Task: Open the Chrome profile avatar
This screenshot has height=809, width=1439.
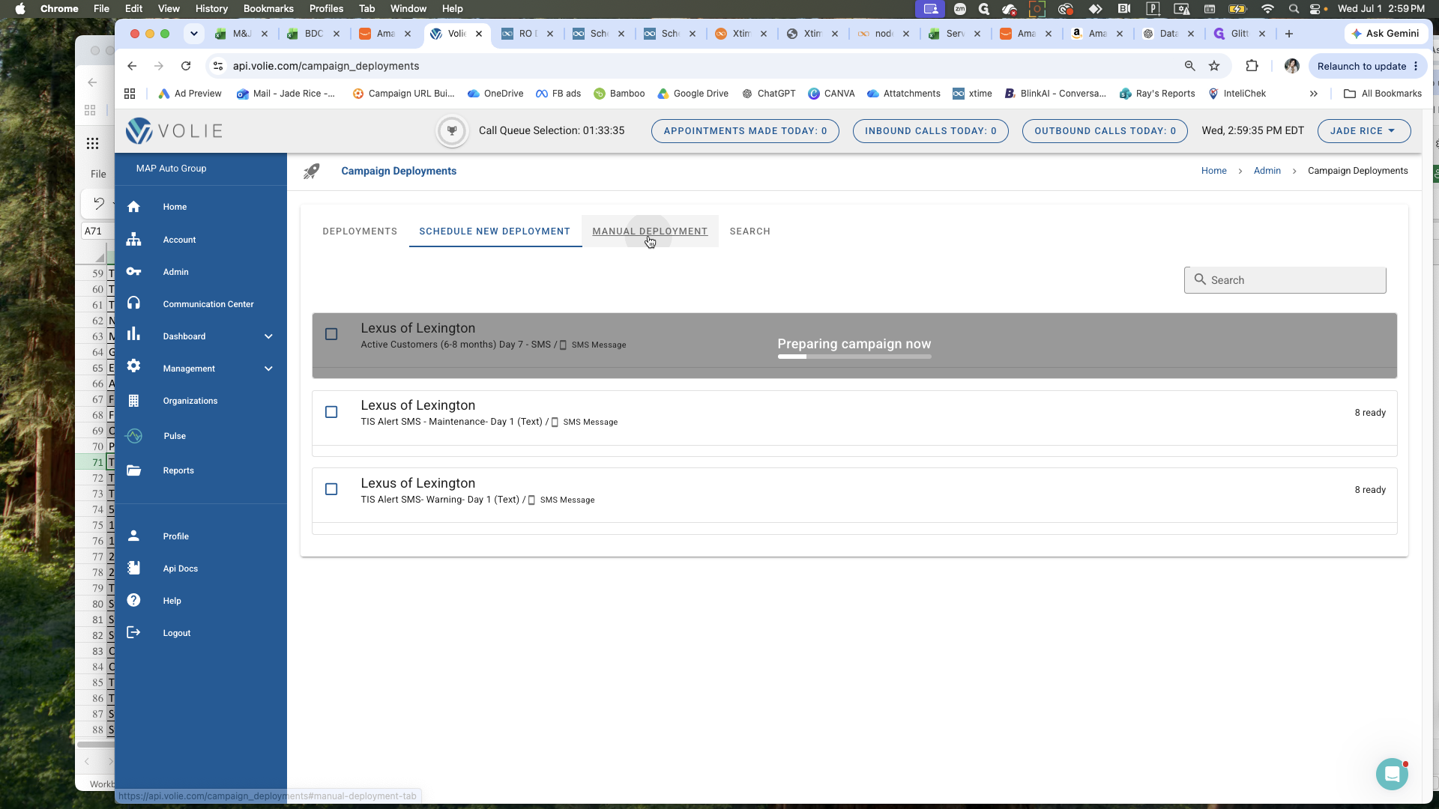Action: [x=1291, y=66]
